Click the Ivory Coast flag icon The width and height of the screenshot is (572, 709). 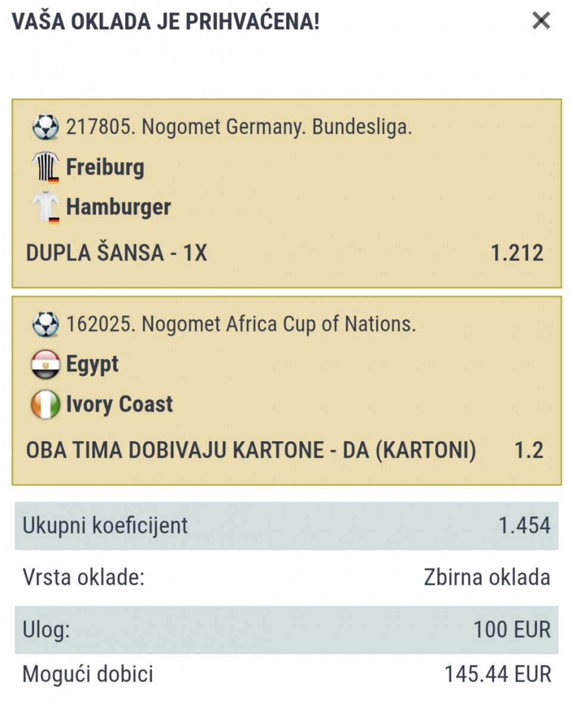pos(45,404)
